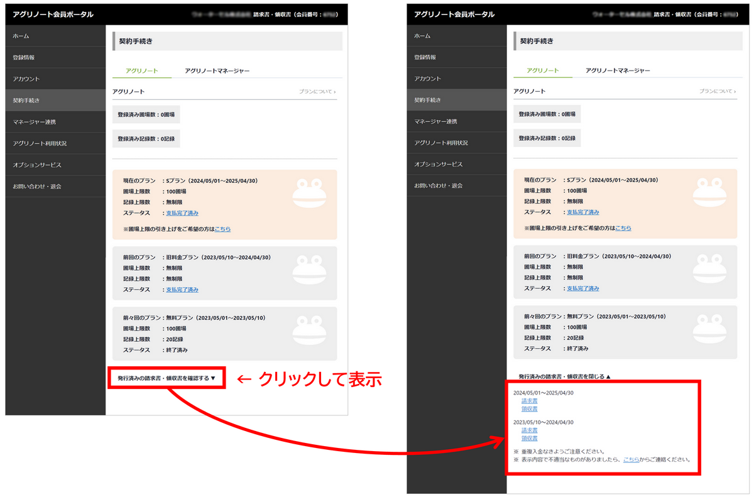Choose 契約手続き in the left screenshot sidebar
Image resolution: width=754 pixels, height=497 pixels.
coord(55,100)
